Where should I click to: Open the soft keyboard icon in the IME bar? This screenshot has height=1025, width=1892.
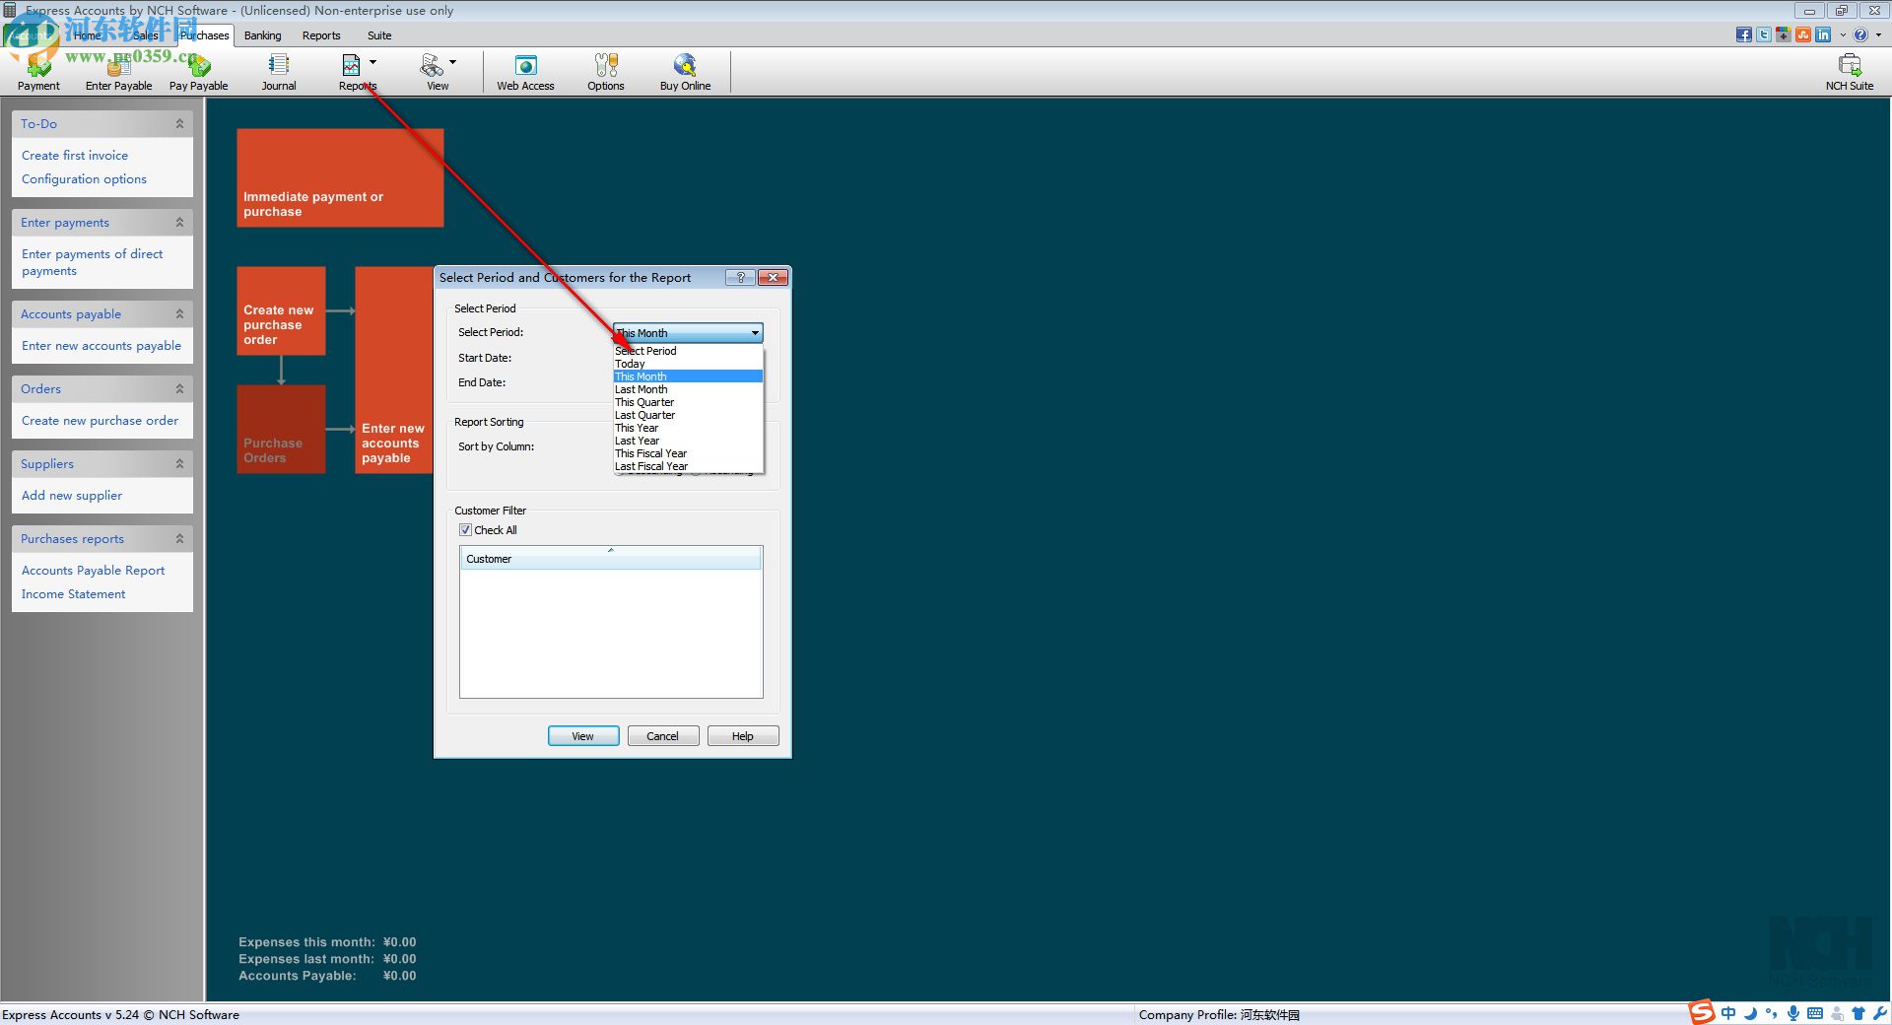point(1815,1013)
